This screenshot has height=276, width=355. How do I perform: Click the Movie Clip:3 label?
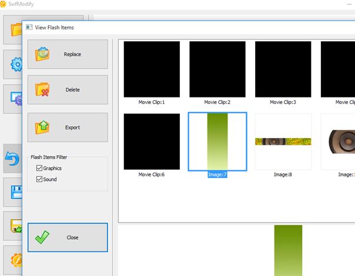click(283, 102)
